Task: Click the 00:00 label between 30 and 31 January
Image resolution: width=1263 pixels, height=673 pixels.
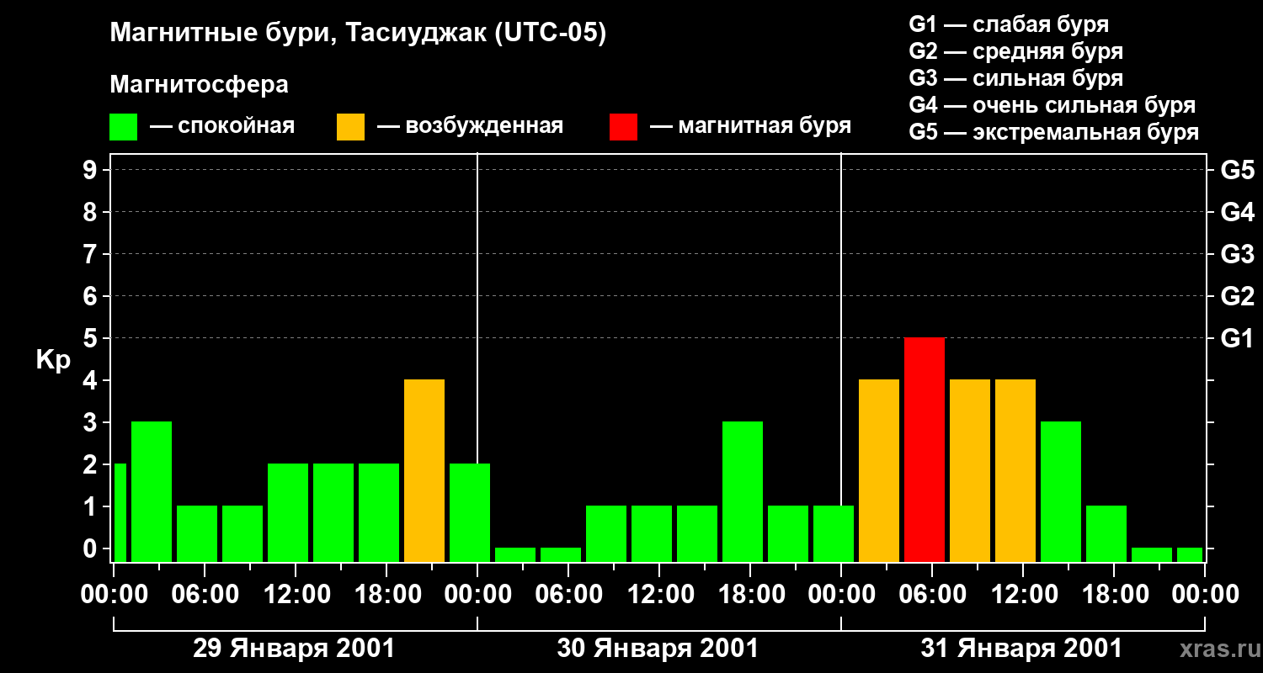Action: 841,595
